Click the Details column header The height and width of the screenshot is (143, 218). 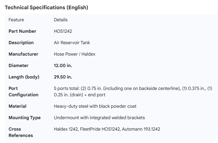click(61, 20)
